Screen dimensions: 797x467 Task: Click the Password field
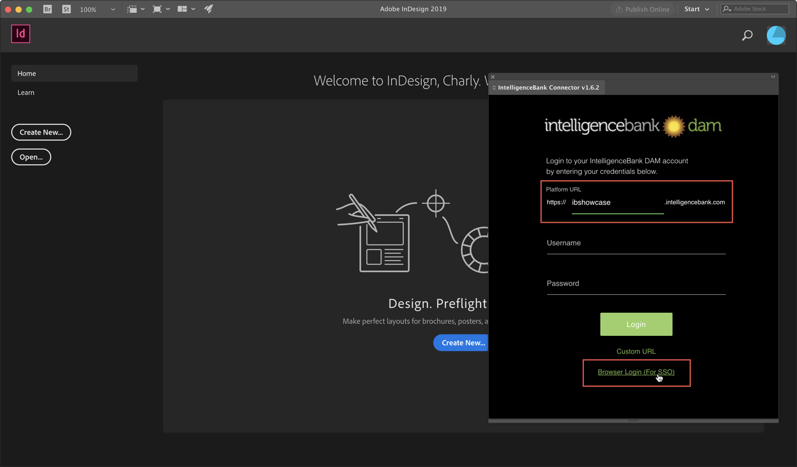[x=636, y=284]
